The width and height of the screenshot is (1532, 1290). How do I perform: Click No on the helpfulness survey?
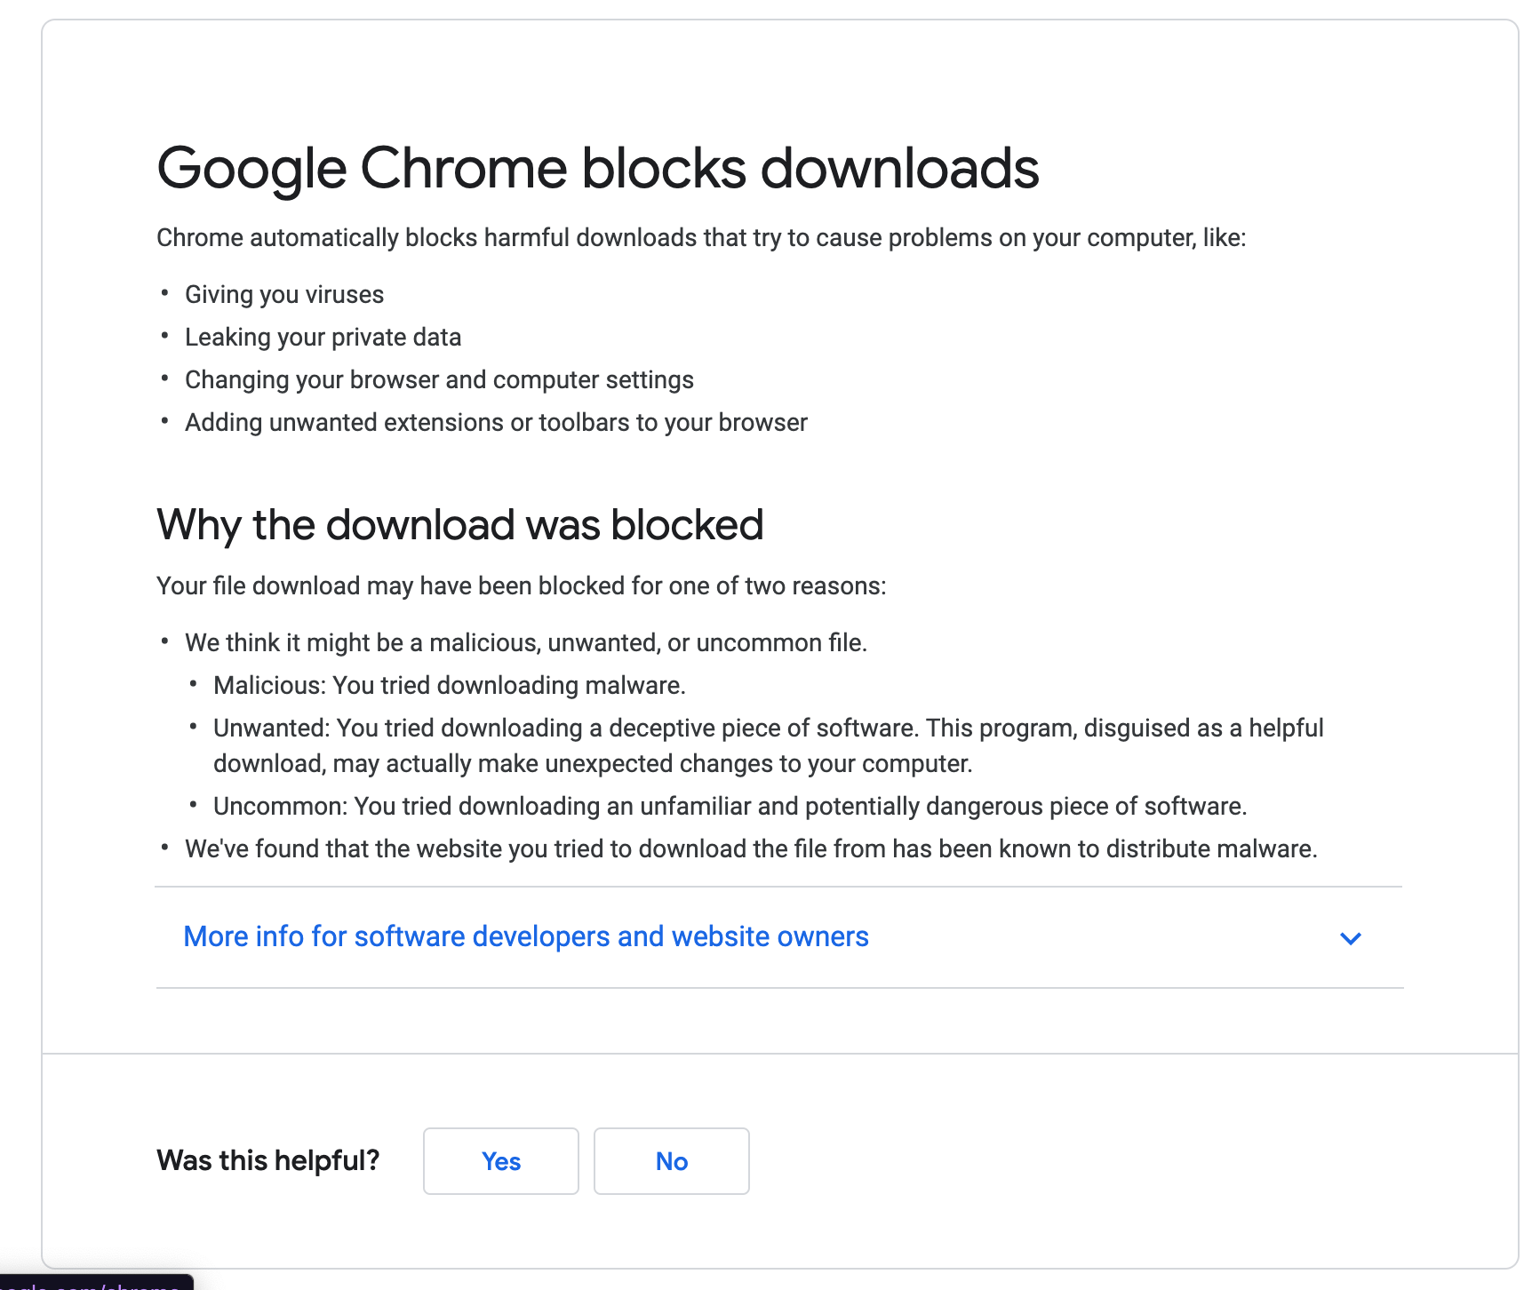point(671,1160)
